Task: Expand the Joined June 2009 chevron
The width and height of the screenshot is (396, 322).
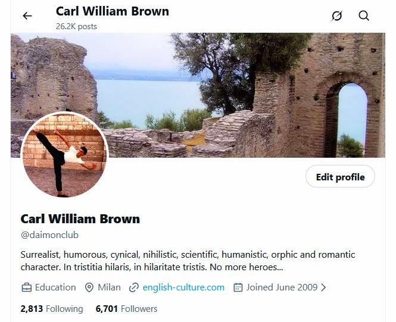Action: point(323,287)
